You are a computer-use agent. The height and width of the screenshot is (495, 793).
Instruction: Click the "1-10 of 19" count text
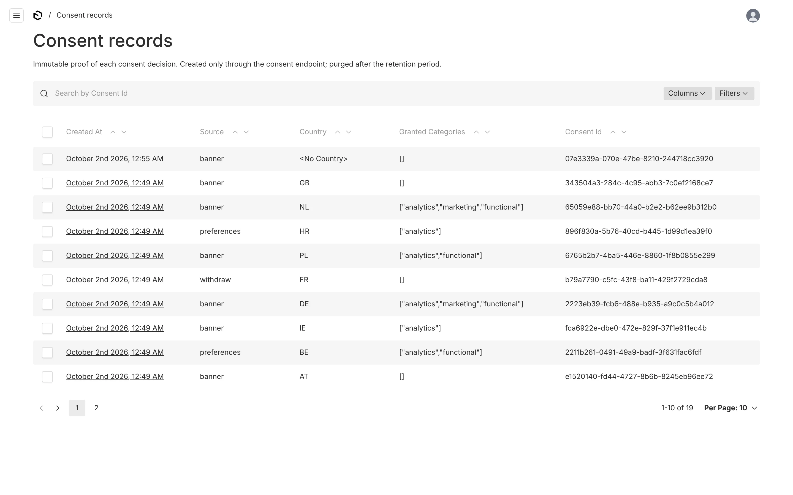[x=677, y=408]
